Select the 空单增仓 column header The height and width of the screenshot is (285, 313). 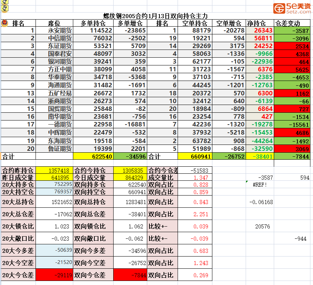point(229,23)
